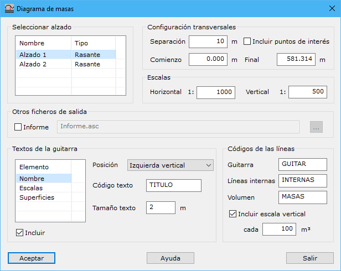Click the Comienzo value field
The image size is (341, 271).
pos(208,59)
